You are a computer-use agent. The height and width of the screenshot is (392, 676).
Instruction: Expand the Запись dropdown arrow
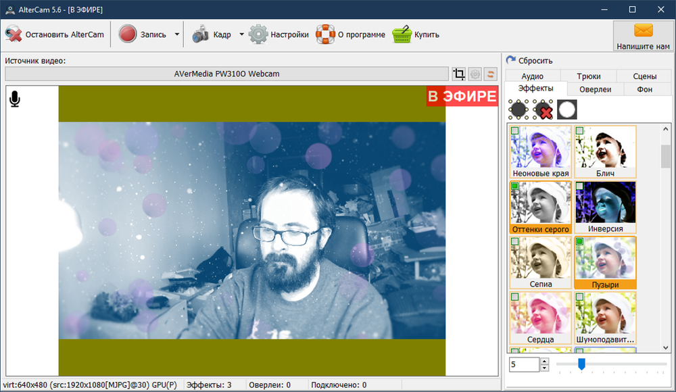[176, 34]
